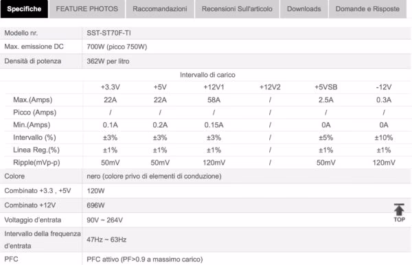Click the +5VSB column header

(x=325, y=87)
